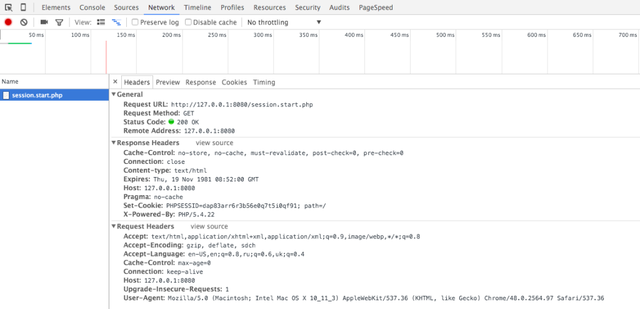640x309 pixels.
Task: Open the Cookies tab of the request
Action: pyautogui.click(x=234, y=82)
